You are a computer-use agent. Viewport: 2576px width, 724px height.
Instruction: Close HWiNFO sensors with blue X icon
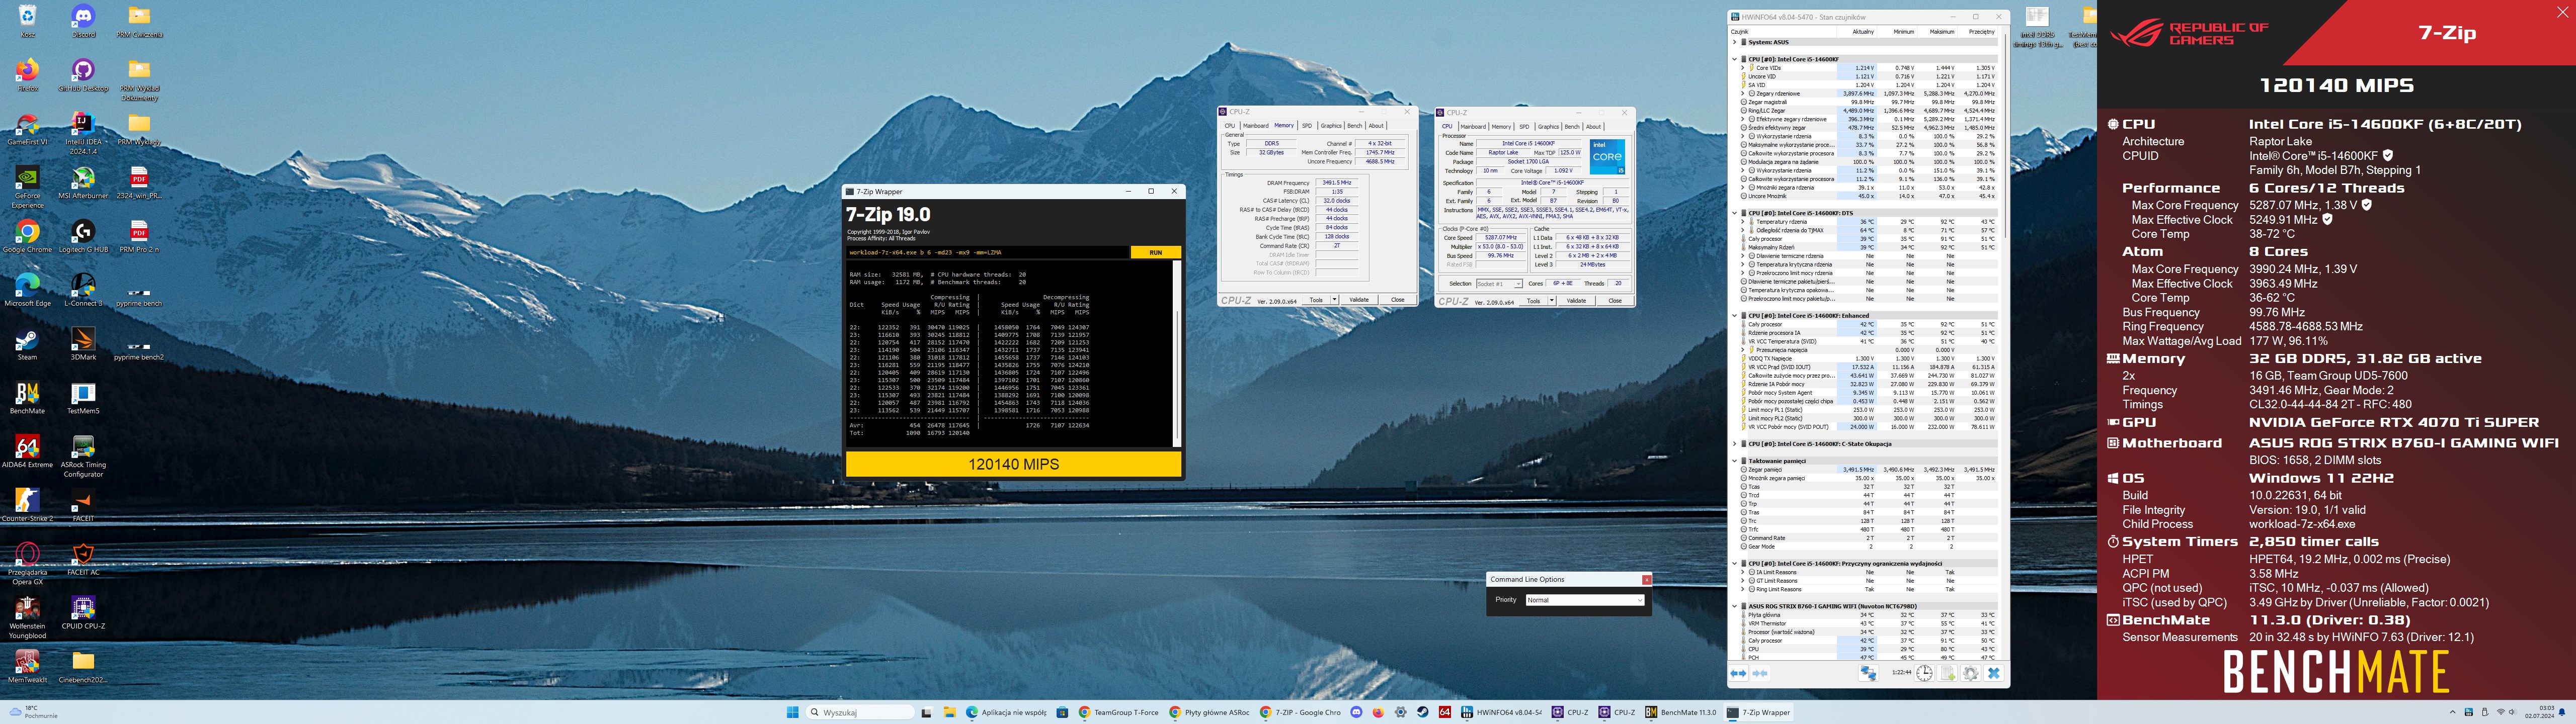[1993, 673]
